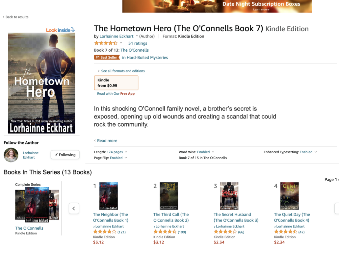Expand the rating breakdown chevron
This screenshot has width=339, height=256.
click(x=121, y=43)
